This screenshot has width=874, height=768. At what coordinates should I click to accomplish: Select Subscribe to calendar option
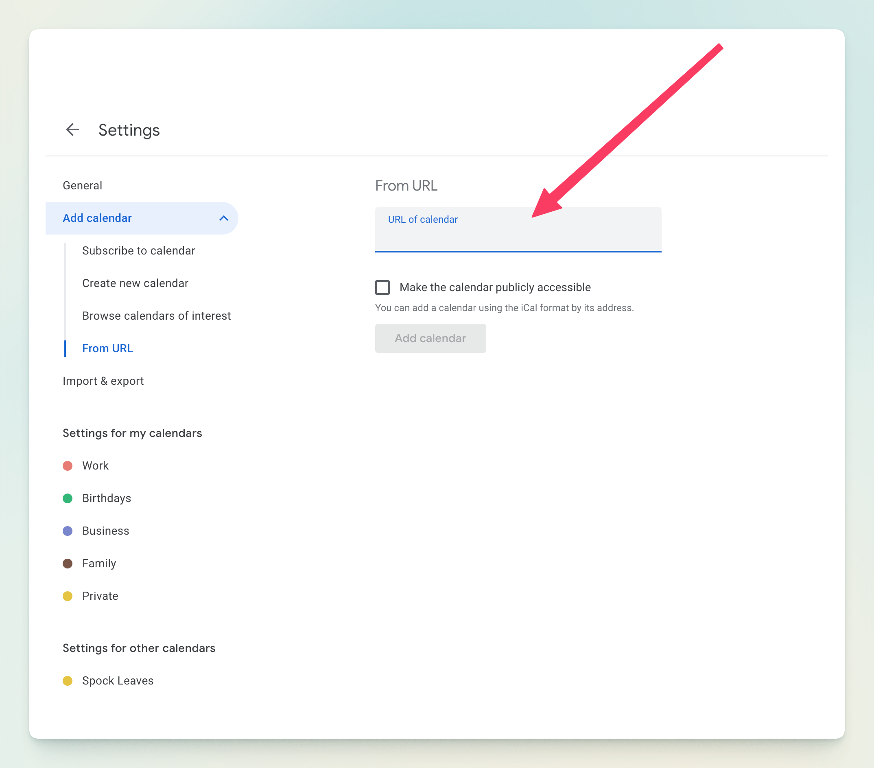138,251
